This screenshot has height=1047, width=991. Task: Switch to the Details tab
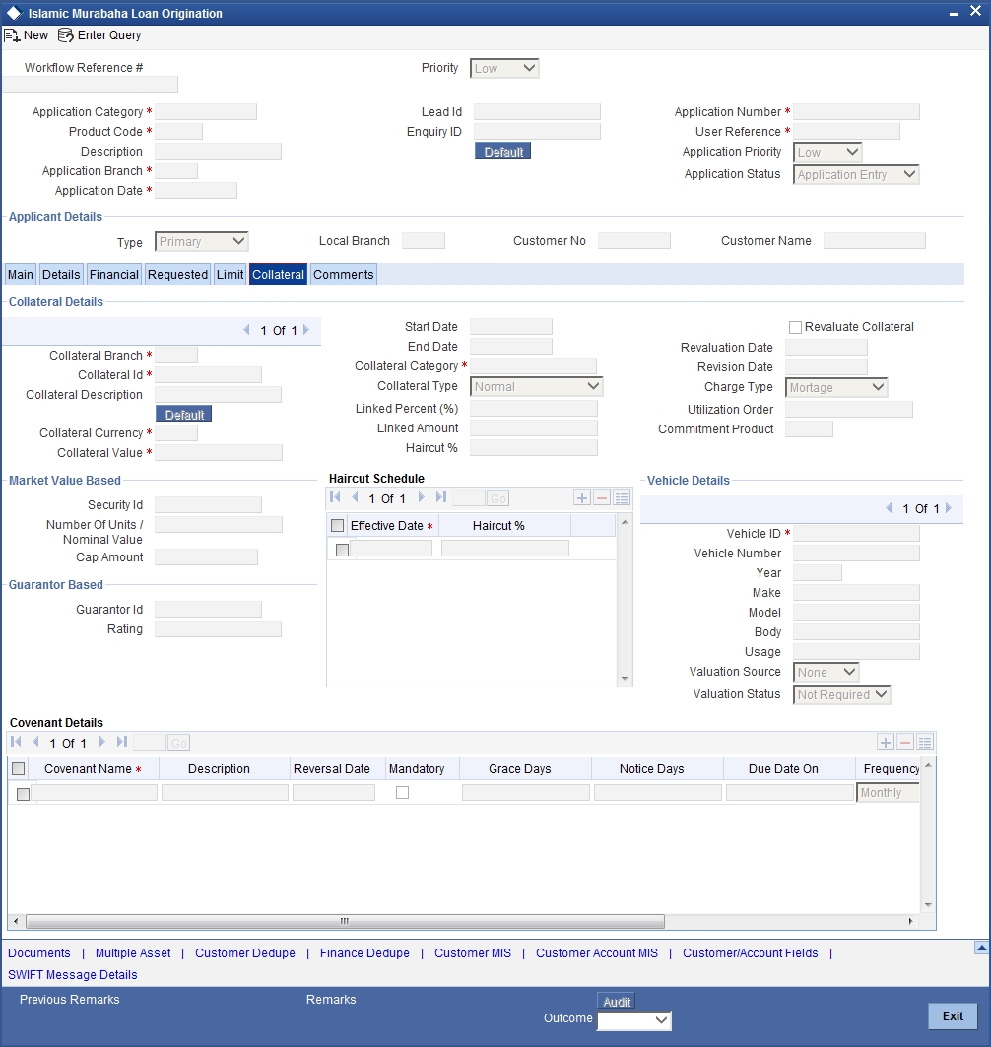point(61,275)
